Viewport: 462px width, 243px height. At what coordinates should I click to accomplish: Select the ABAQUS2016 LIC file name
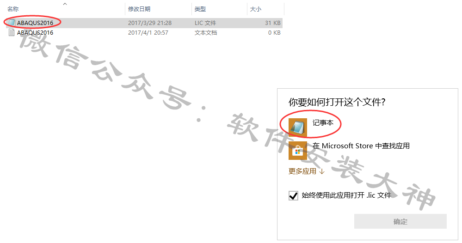[x=35, y=23]
